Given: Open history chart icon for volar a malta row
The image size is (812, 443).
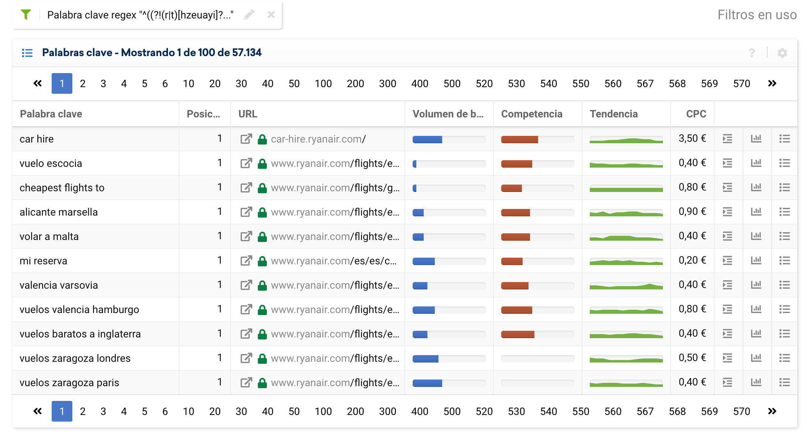Looking at the screenshot, I should click(x=756, y=236).
